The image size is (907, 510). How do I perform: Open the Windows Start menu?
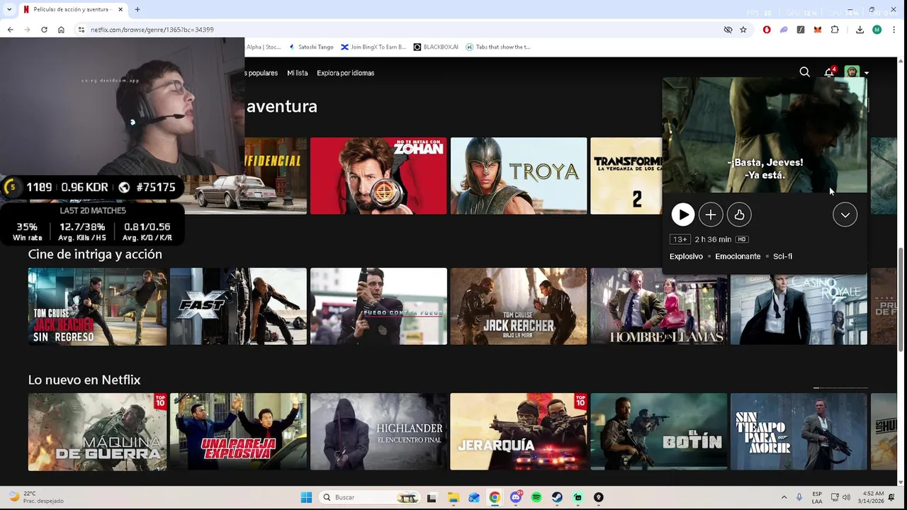pos(306,497)
